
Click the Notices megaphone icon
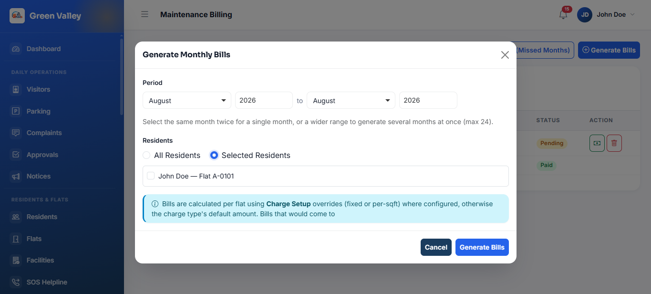click(x=16, y=176)
